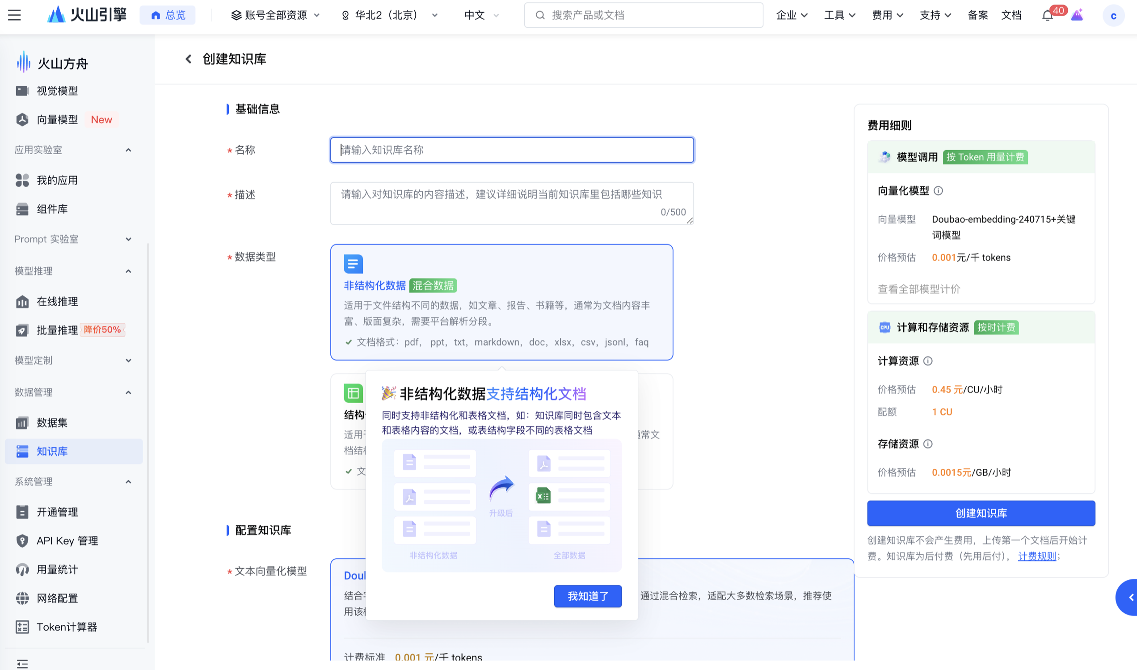
Task: Open the 企业 dropdown menu
Action: (x=791, y=15)
